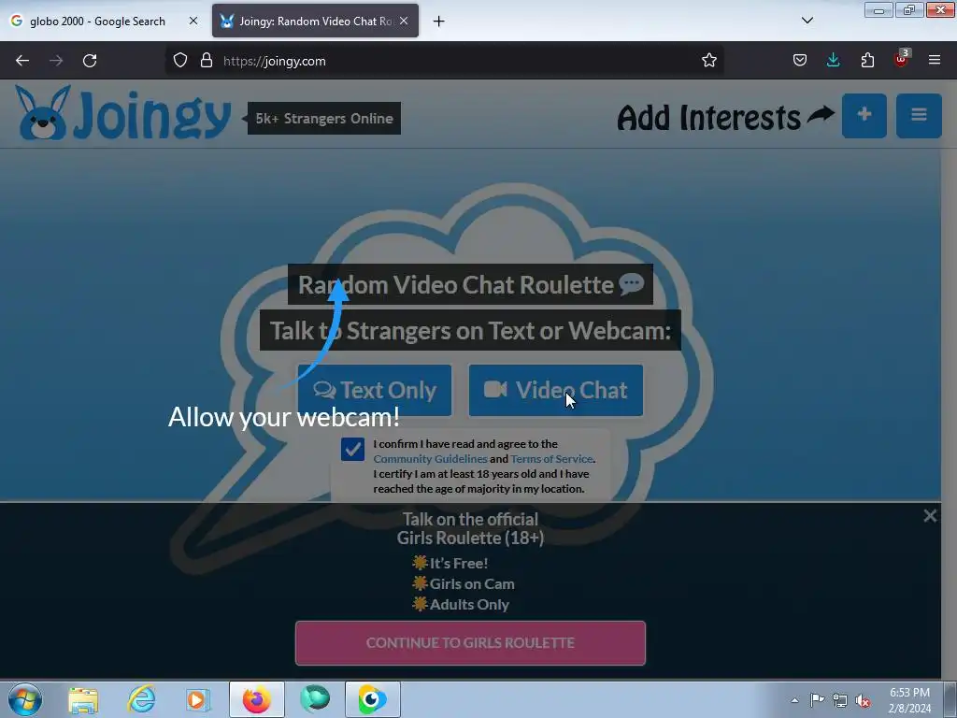Select the Joingy Random Video Chat tab

[x=316, y=22]
